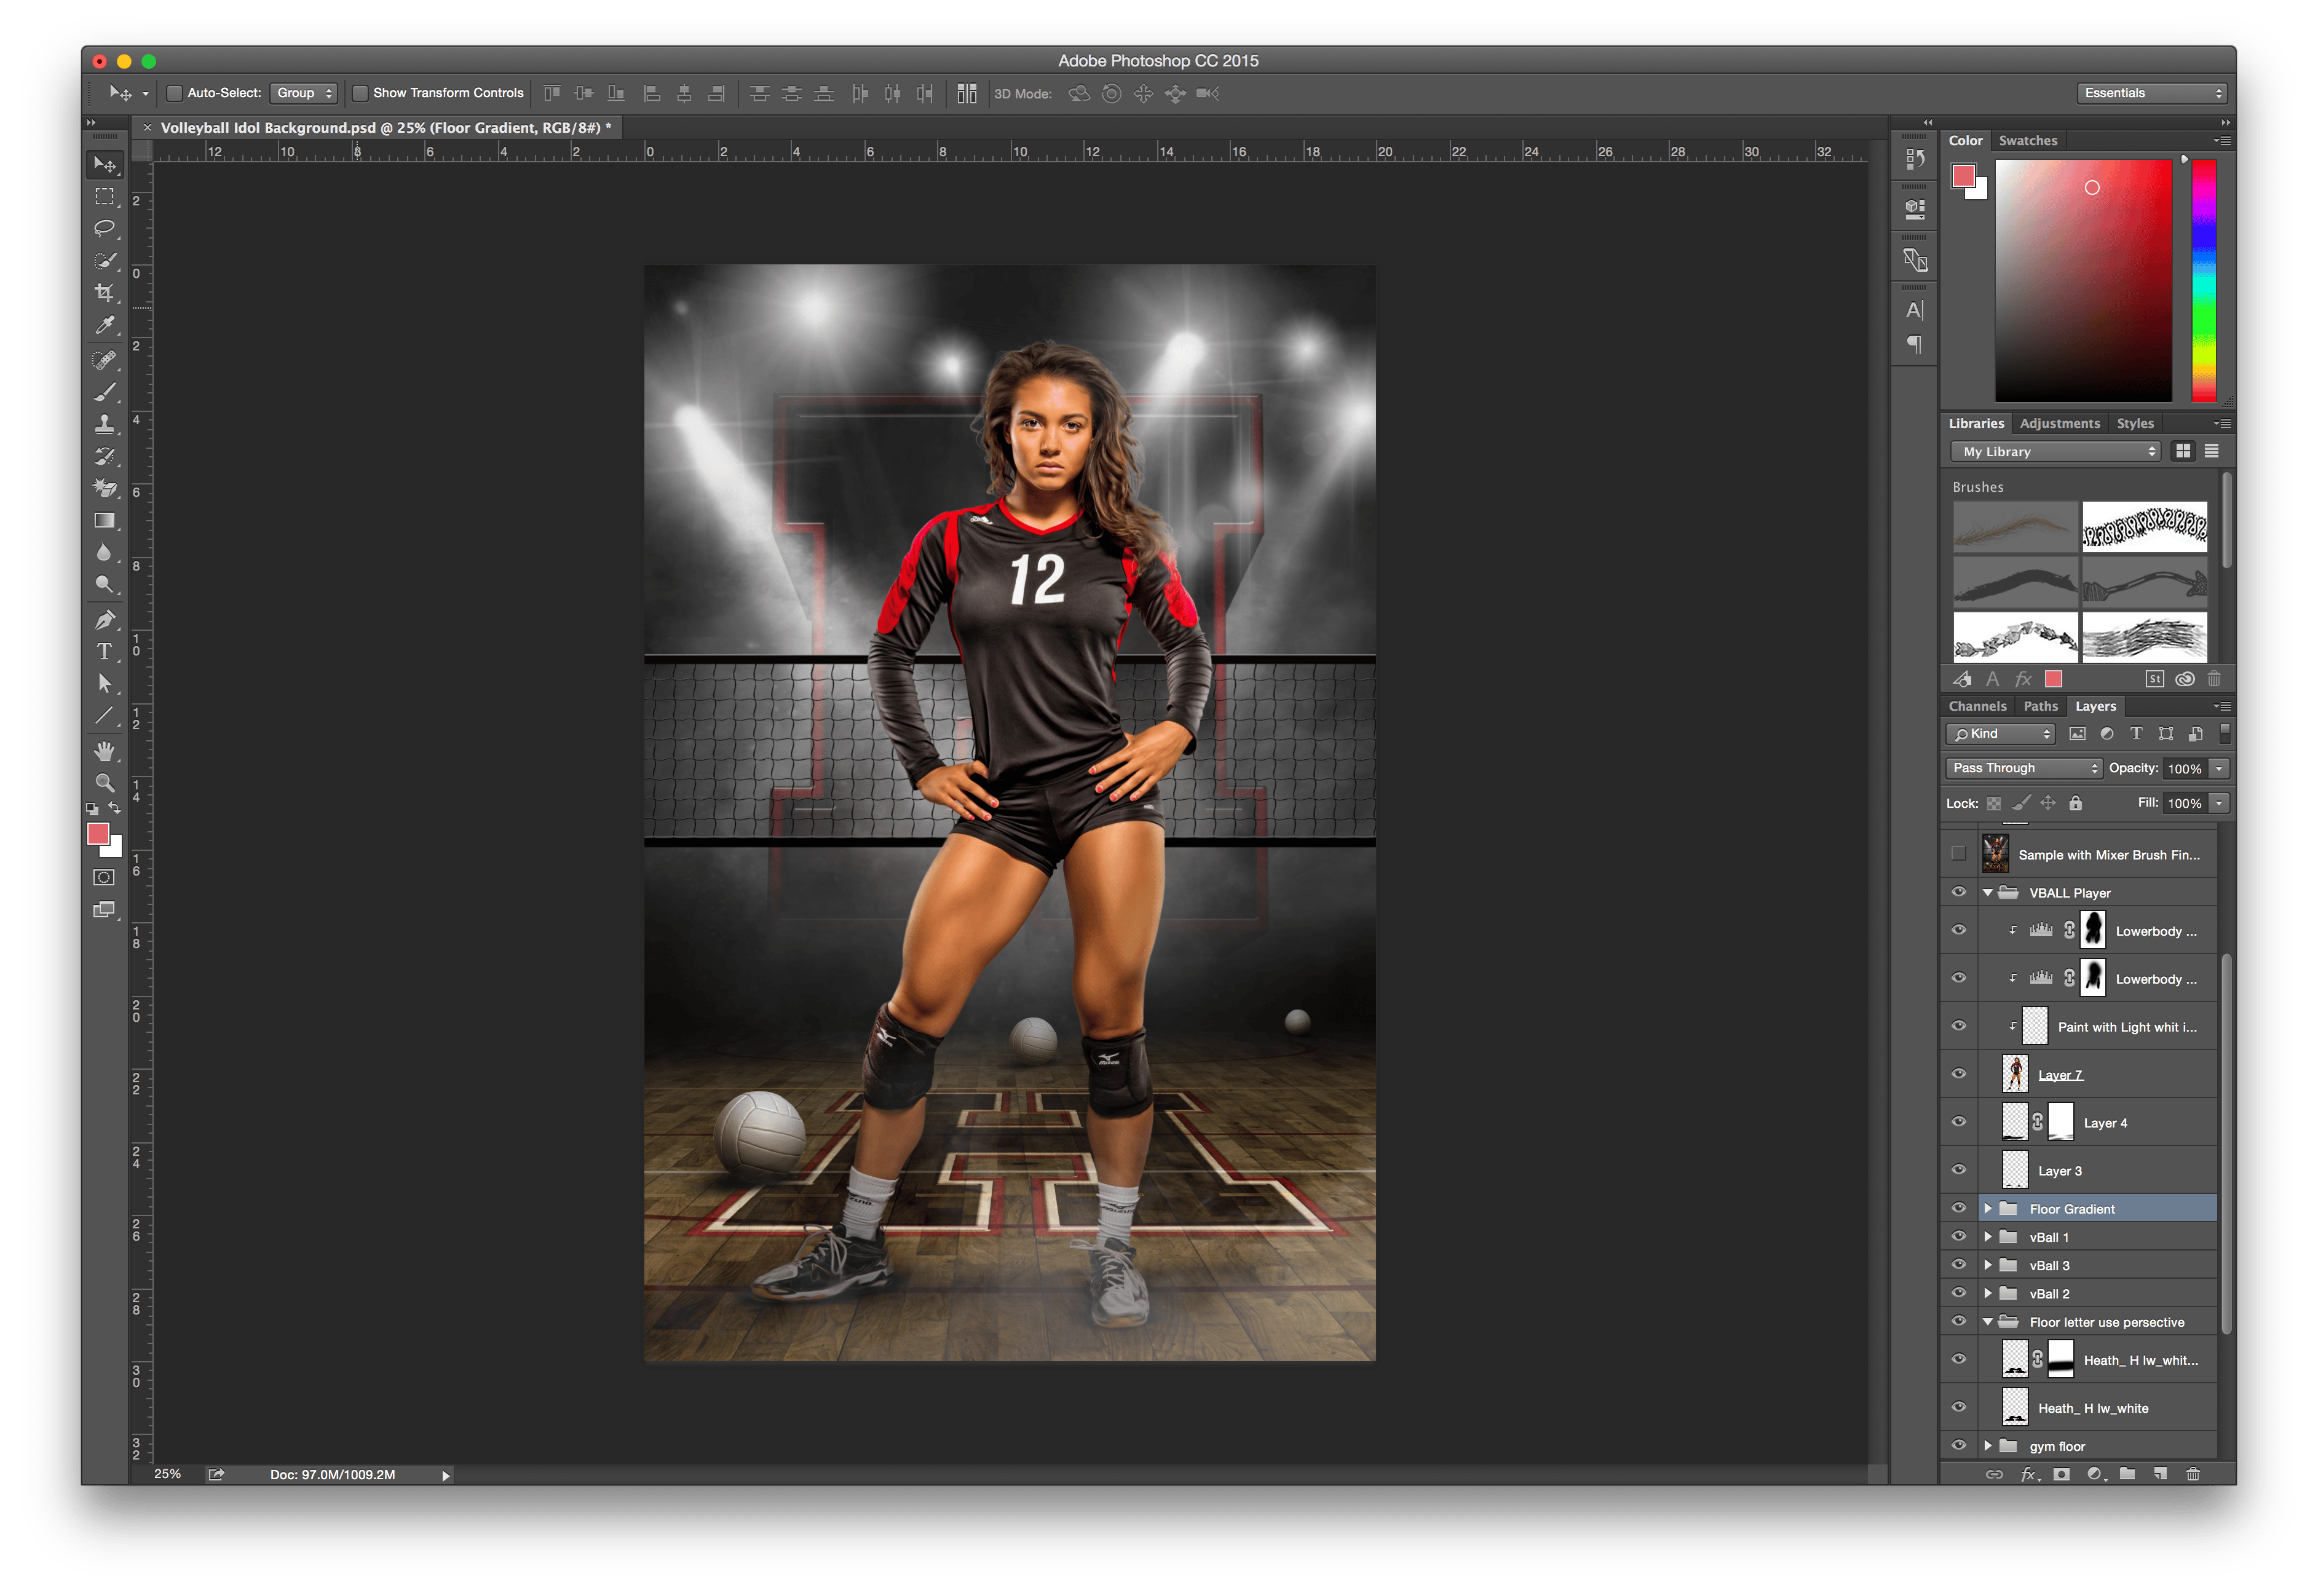Viewport: 2318px width, 1596px height.
Task: Select the Hand tool
Action: 104,751
